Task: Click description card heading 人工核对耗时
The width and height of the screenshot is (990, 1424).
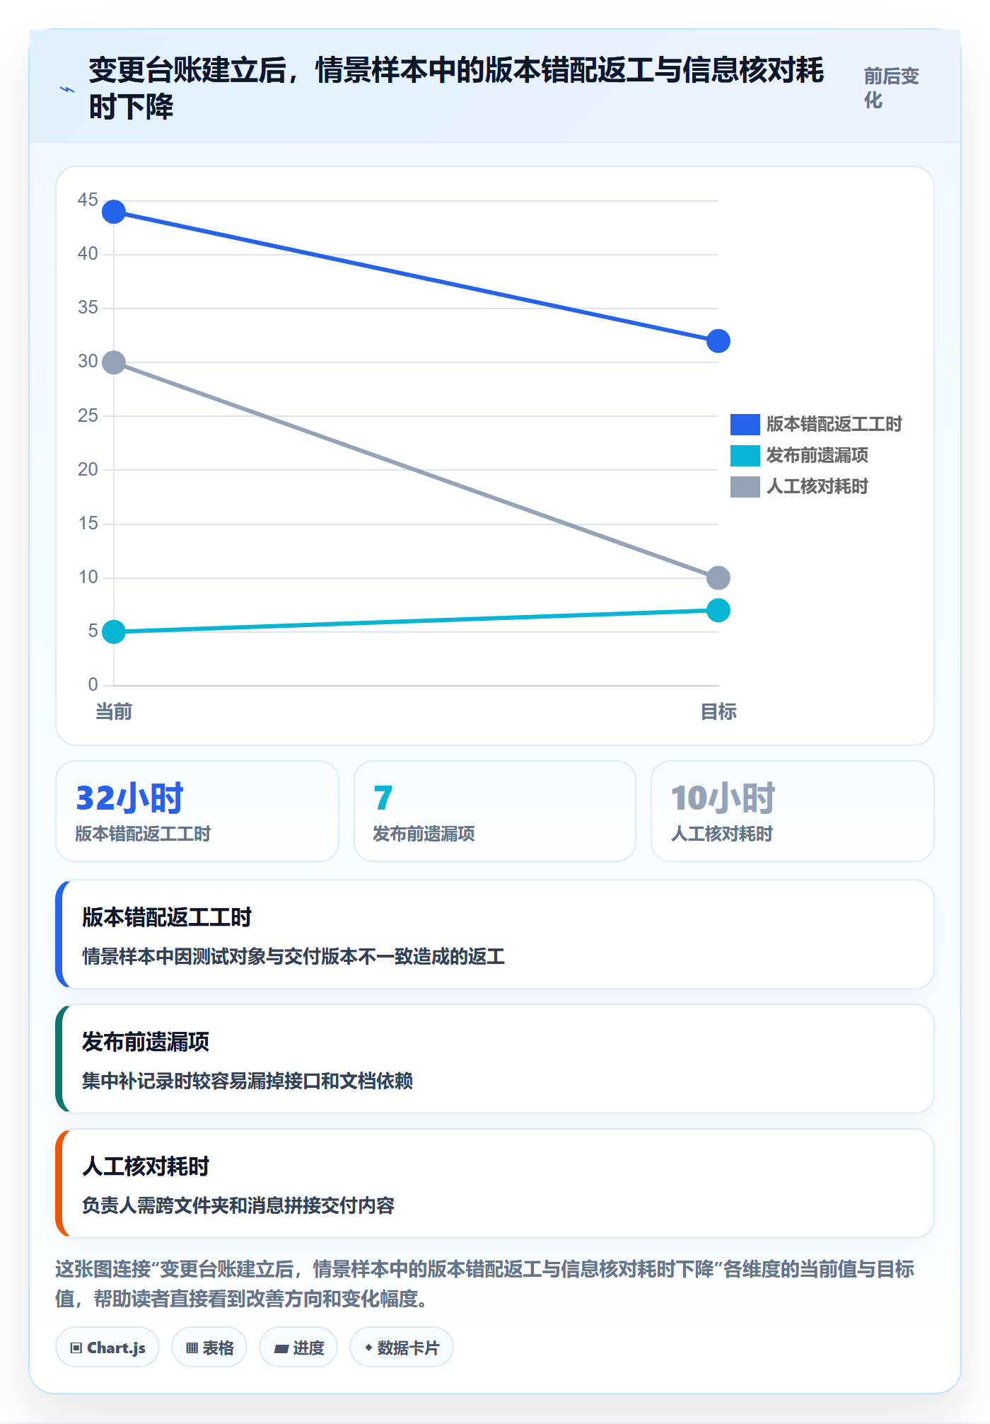Action: [146, 1166]
